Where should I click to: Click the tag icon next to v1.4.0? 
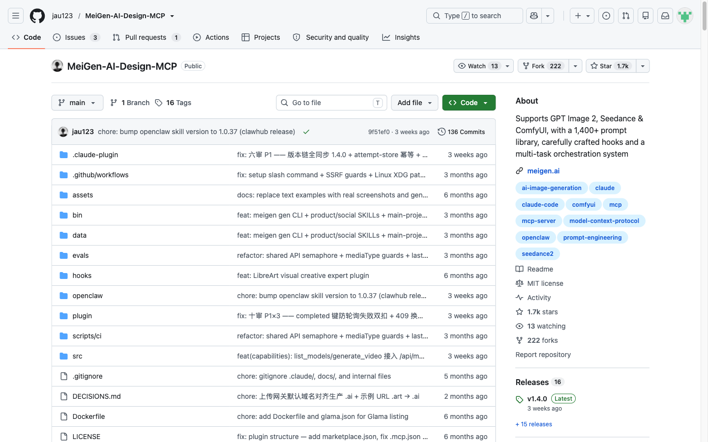click(519, 399)
